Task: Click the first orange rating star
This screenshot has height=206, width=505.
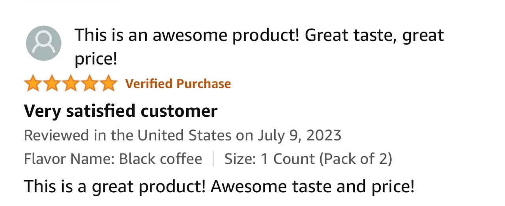Action: coord(33,84)
